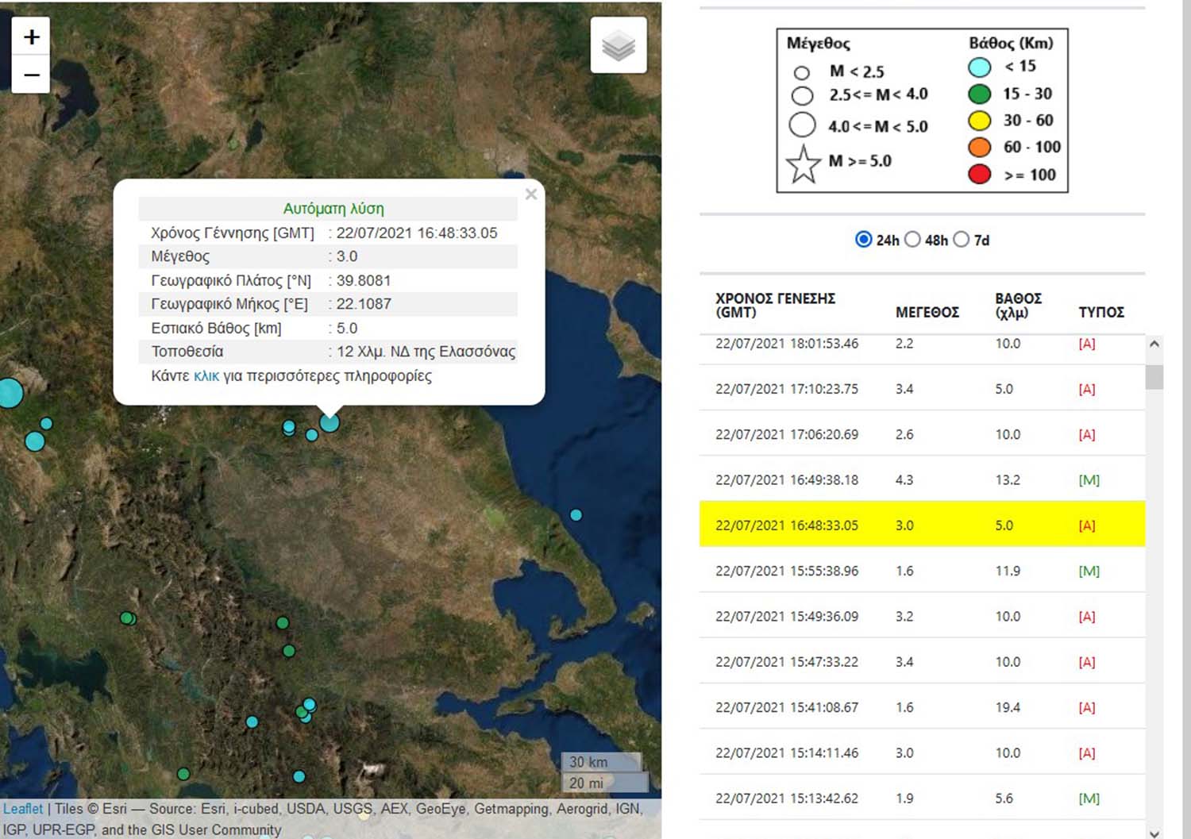The image size is (1191, 839).
Task: Click the ΒΑΘΟΣ column header
Action: (x=1017, y=305)
